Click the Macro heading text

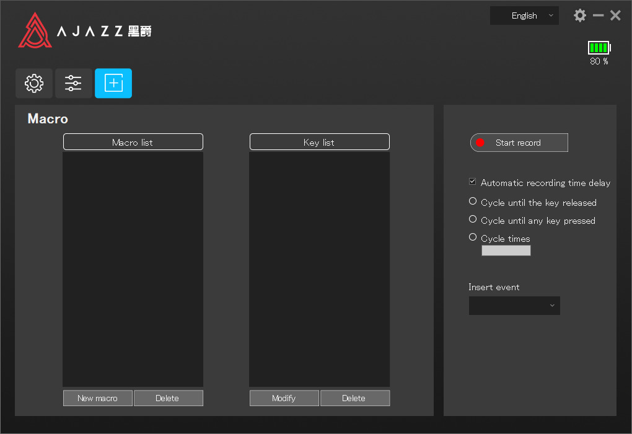(x=48, y=119)
